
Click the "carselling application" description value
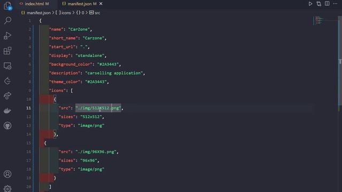point(114,73)
